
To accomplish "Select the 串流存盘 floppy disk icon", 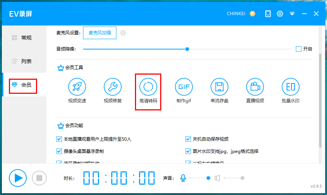I will (x=219, y=87).
